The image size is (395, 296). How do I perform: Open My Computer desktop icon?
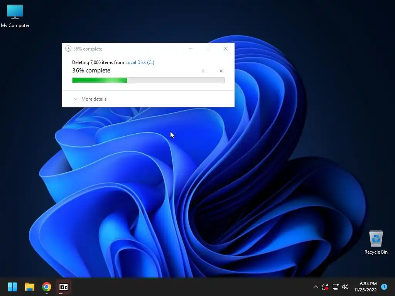[x=15, y=16]
